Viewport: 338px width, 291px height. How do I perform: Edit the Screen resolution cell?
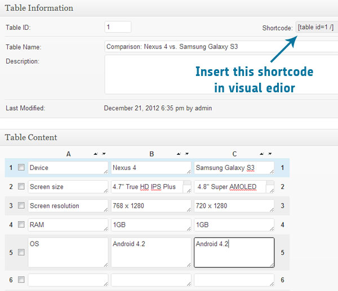68,205
